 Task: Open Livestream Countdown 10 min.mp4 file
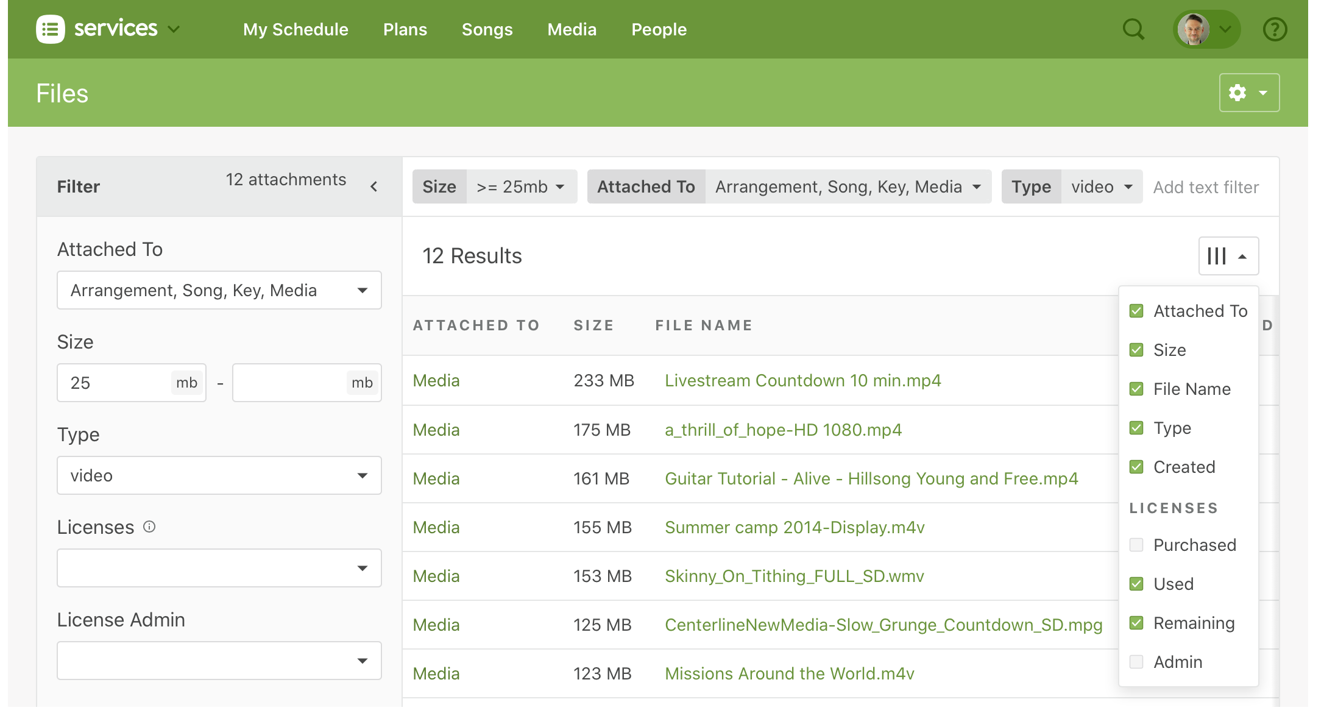tap(802, 380)
